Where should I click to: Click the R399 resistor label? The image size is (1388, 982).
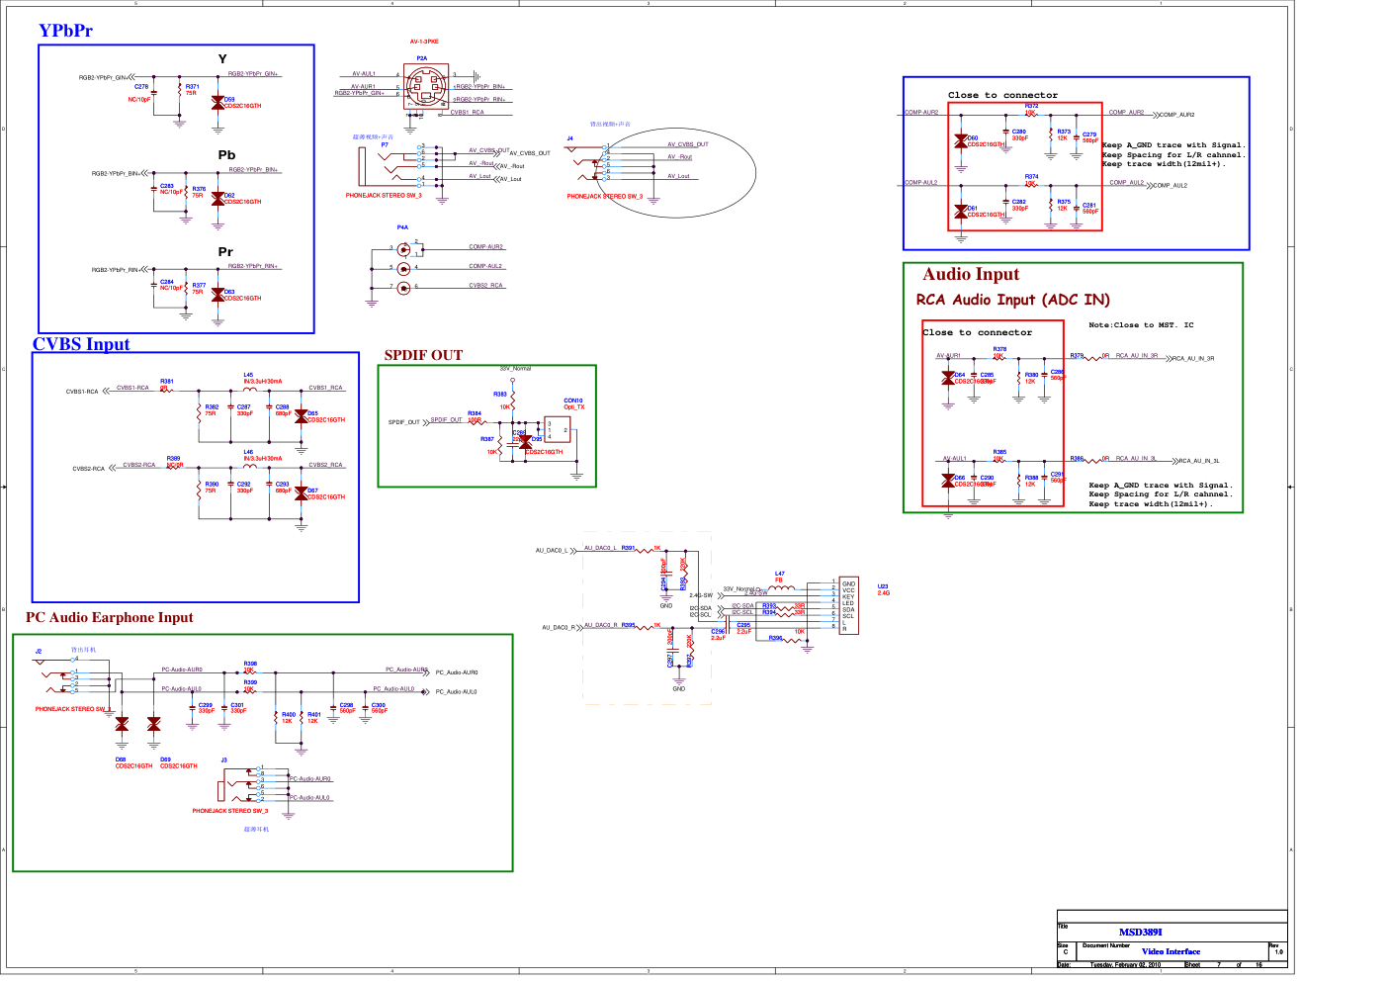(x=250, y=685)
